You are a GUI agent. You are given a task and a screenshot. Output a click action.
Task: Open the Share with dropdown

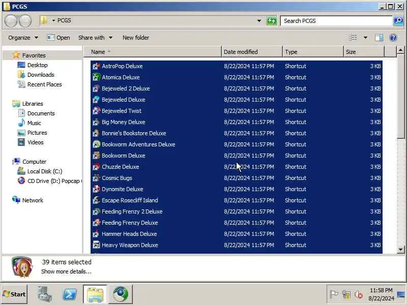click(96, 38)
